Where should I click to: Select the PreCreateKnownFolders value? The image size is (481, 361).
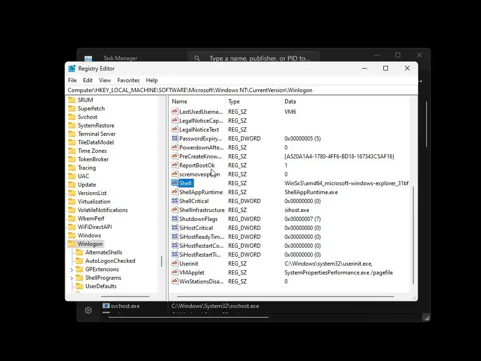point(200,156)
